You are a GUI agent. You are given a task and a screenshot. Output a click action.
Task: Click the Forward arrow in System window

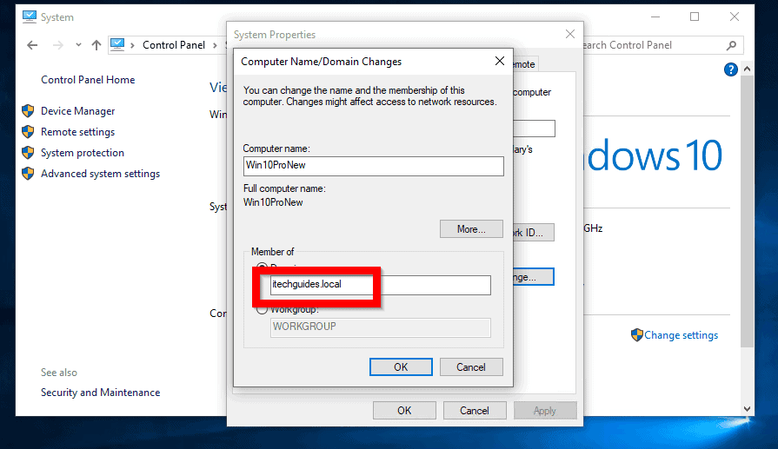(x=58, y=45)
